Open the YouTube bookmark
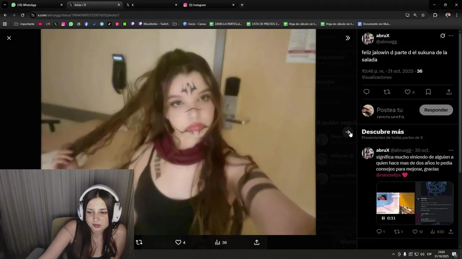 [40, 24]
